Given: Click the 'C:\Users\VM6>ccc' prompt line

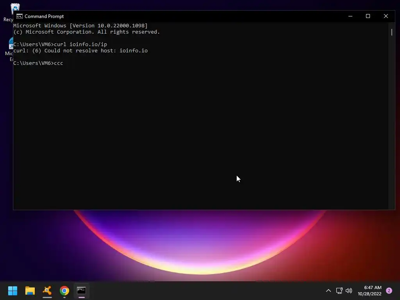Looking at the screenshot, I should 38,63.
